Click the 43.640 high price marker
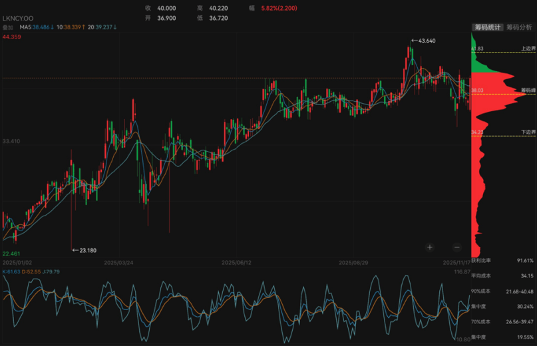 423,41
